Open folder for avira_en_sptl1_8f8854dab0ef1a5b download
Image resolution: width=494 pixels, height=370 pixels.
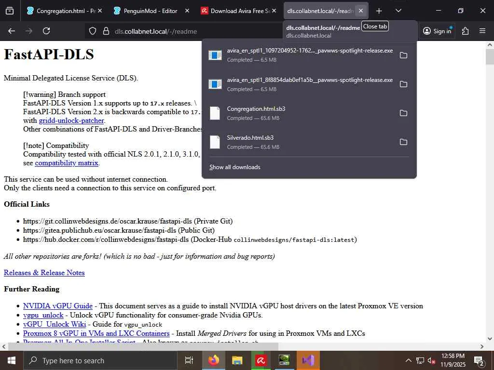403,84
